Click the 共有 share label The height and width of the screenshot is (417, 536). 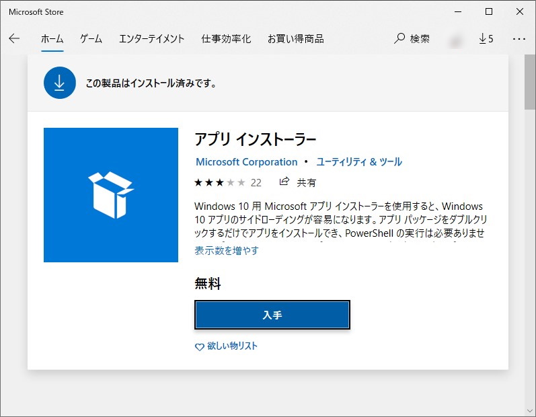point(306,182)
